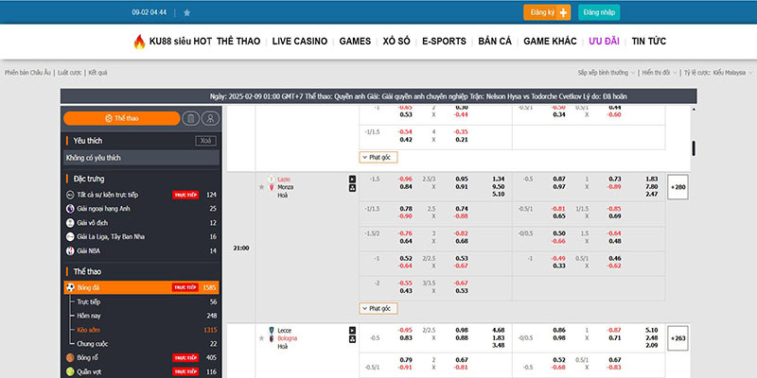The image size is (757, 378).
Task: Click the vertical scrollbar thumb in odds panel
Action: click(x=694, y=148)
